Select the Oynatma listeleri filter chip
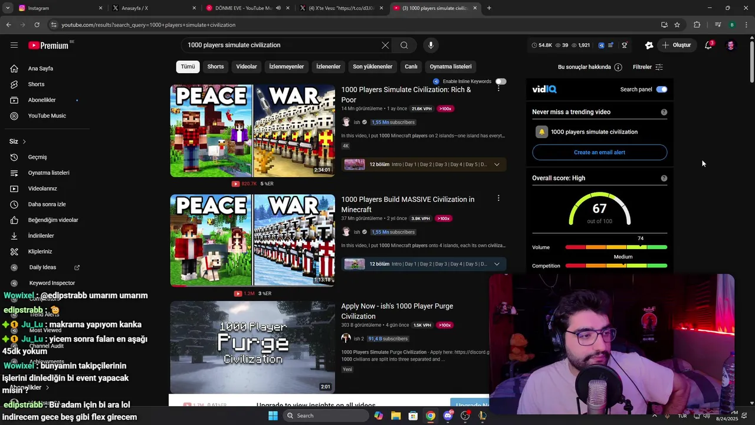This screenshot has width=755, height=425. [451, 67]
